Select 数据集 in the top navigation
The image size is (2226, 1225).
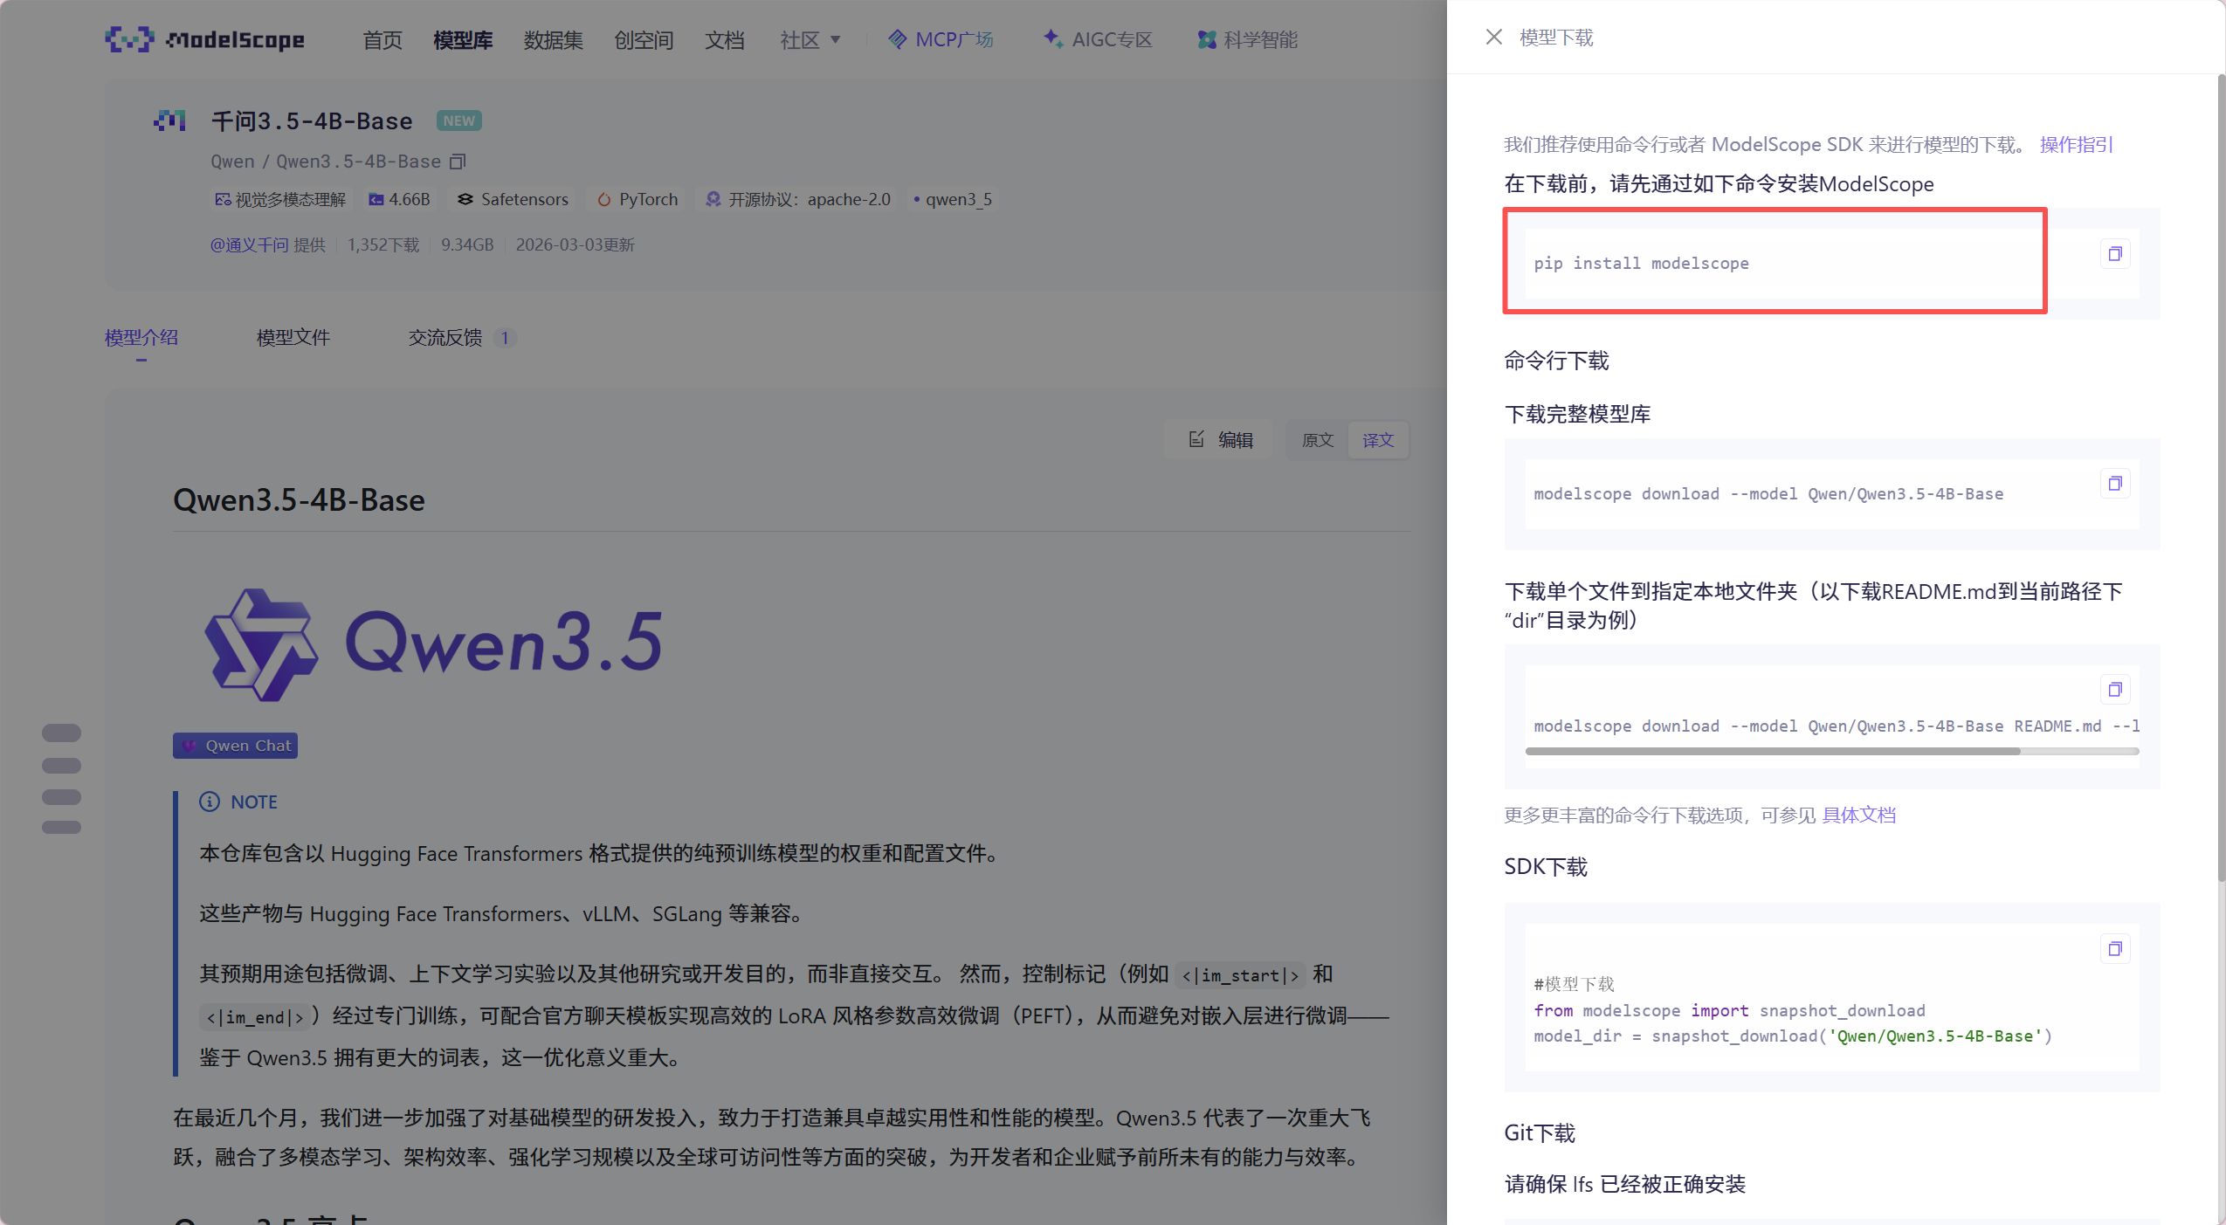pyautogui.click(x=553, y=39)
